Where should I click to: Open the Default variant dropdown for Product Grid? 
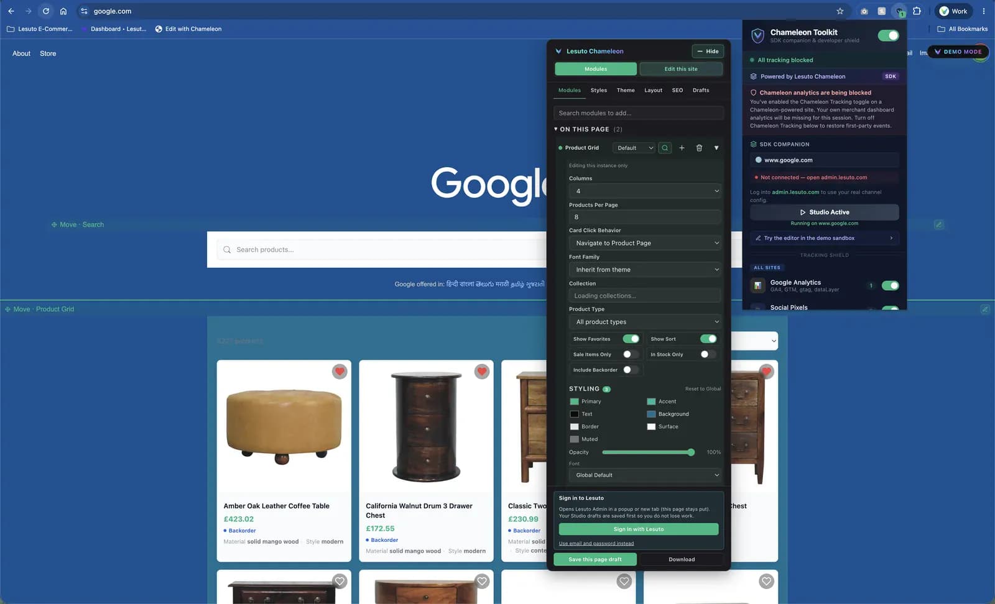pyautogui.click(x=634, y=148)
